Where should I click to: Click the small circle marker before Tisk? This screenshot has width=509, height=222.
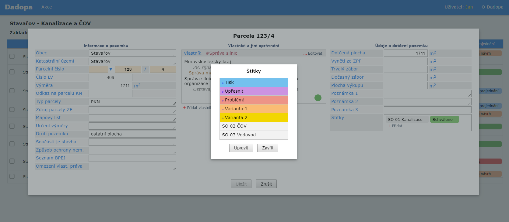tap(223, 83)
